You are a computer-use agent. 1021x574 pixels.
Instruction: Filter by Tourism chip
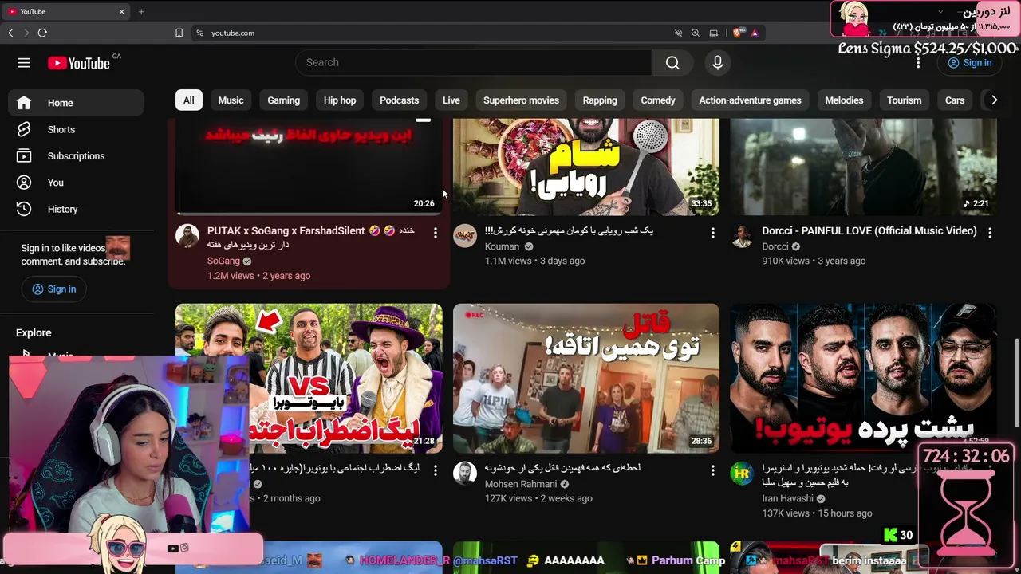[x=904, y=100]
